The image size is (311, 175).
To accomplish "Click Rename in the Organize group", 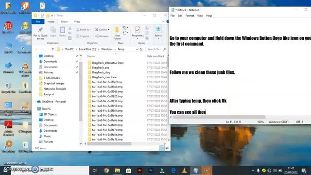I will click(x=102, y=36).
